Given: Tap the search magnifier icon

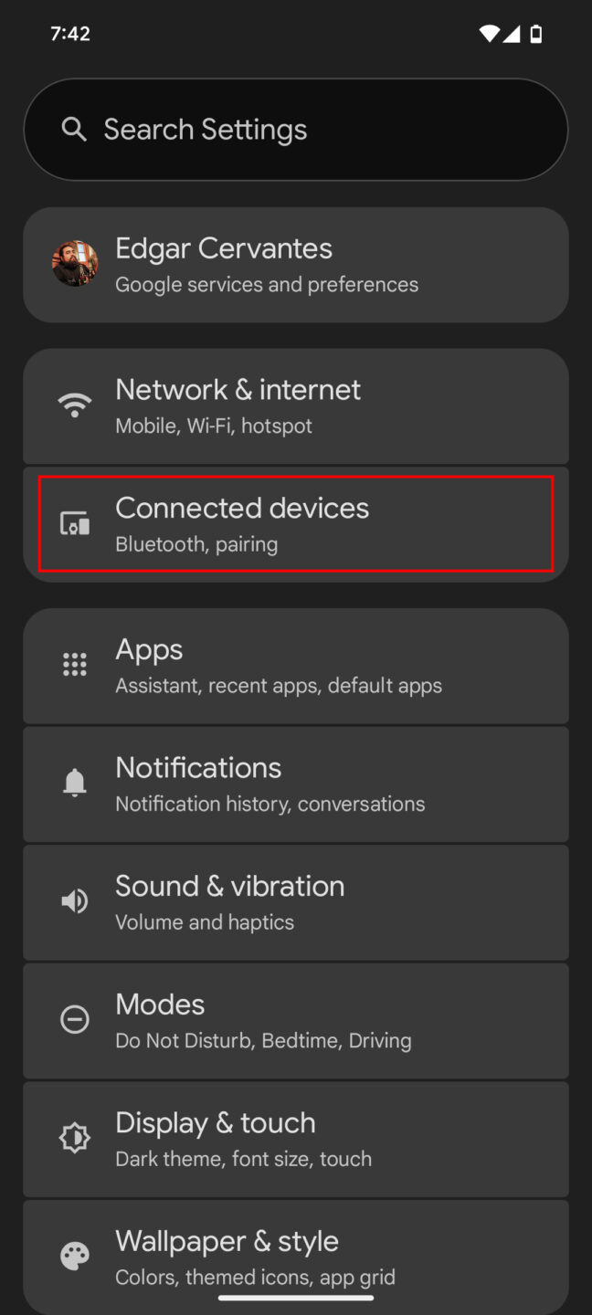Looking at the screenshot, I should click(x=74, y=129).
